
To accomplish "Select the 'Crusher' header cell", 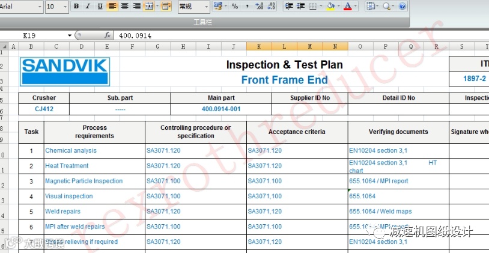I will point(44,98).
